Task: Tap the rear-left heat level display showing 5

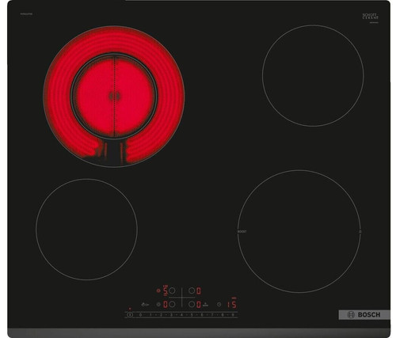Action: [166, 291]
